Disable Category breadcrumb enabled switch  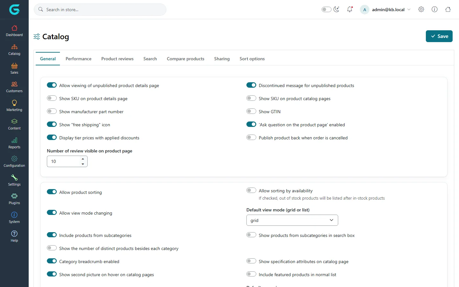(52, 261)
